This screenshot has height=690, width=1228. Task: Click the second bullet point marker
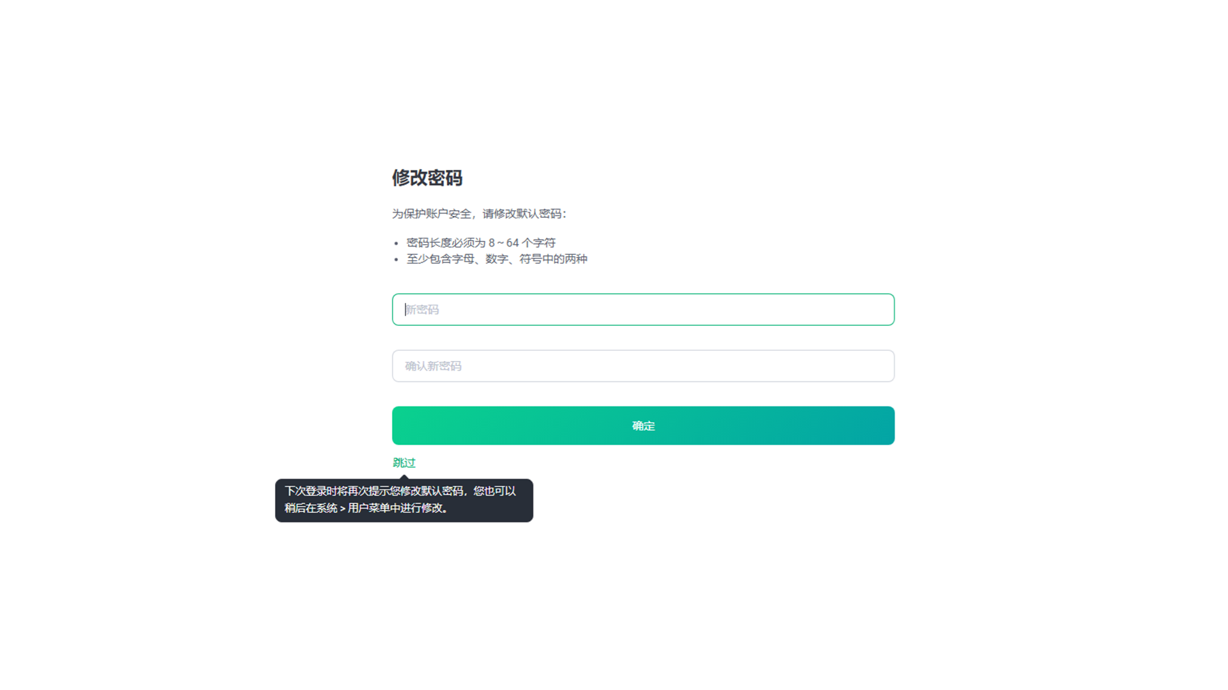pyautogui.click(x=397, y=259)
